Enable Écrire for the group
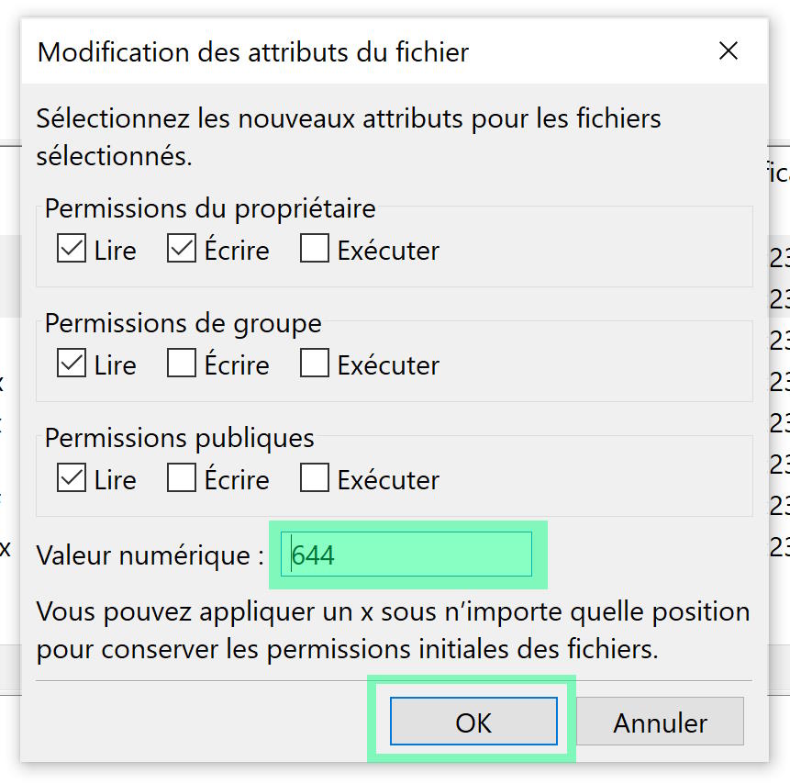 [x=182, y=364]
